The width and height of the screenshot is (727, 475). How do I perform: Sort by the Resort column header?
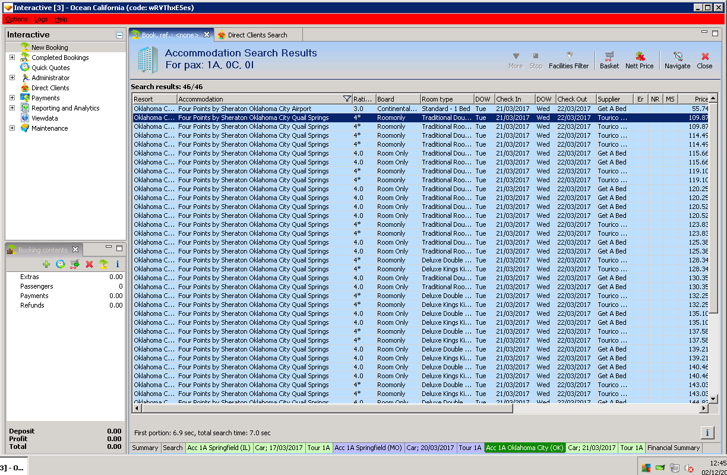click(x=154, y=99)
